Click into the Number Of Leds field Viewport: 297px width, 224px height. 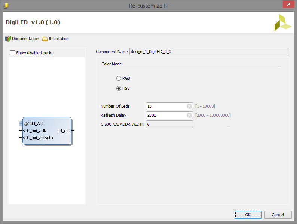(167, 106)
